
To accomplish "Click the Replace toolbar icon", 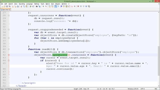I will point(39,6).
